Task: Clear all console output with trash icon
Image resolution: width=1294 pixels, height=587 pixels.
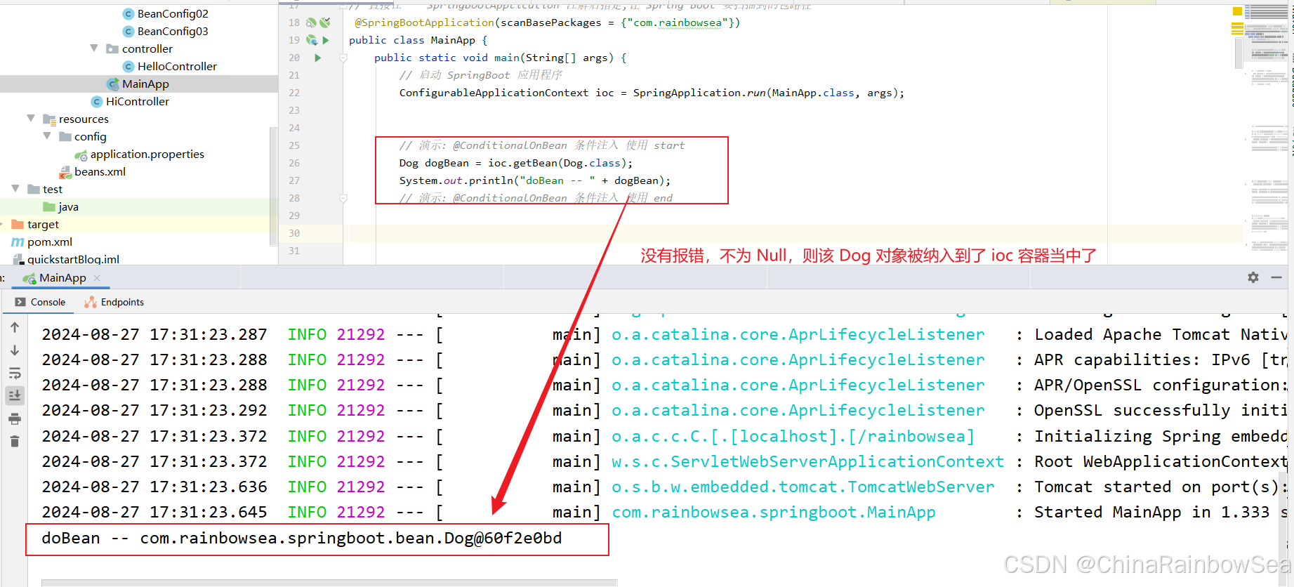Action: point(15,442)
